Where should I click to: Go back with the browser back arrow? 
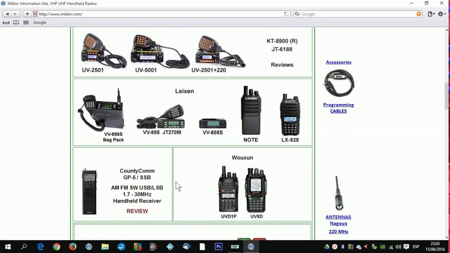7,14
